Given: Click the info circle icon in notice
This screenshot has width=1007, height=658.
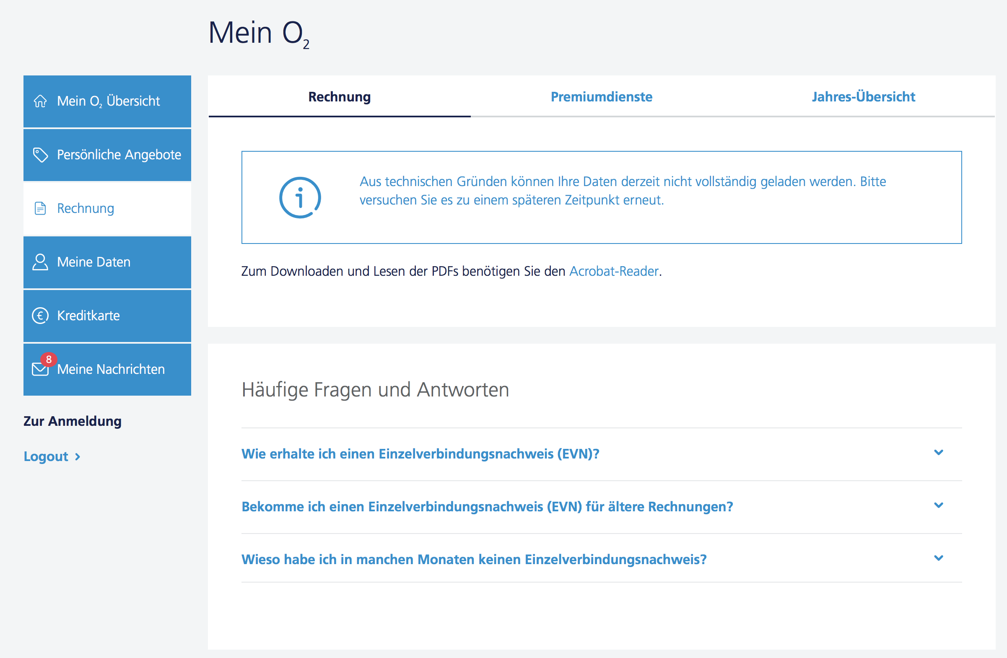Looking at the screenshot, I should [300, 197].
